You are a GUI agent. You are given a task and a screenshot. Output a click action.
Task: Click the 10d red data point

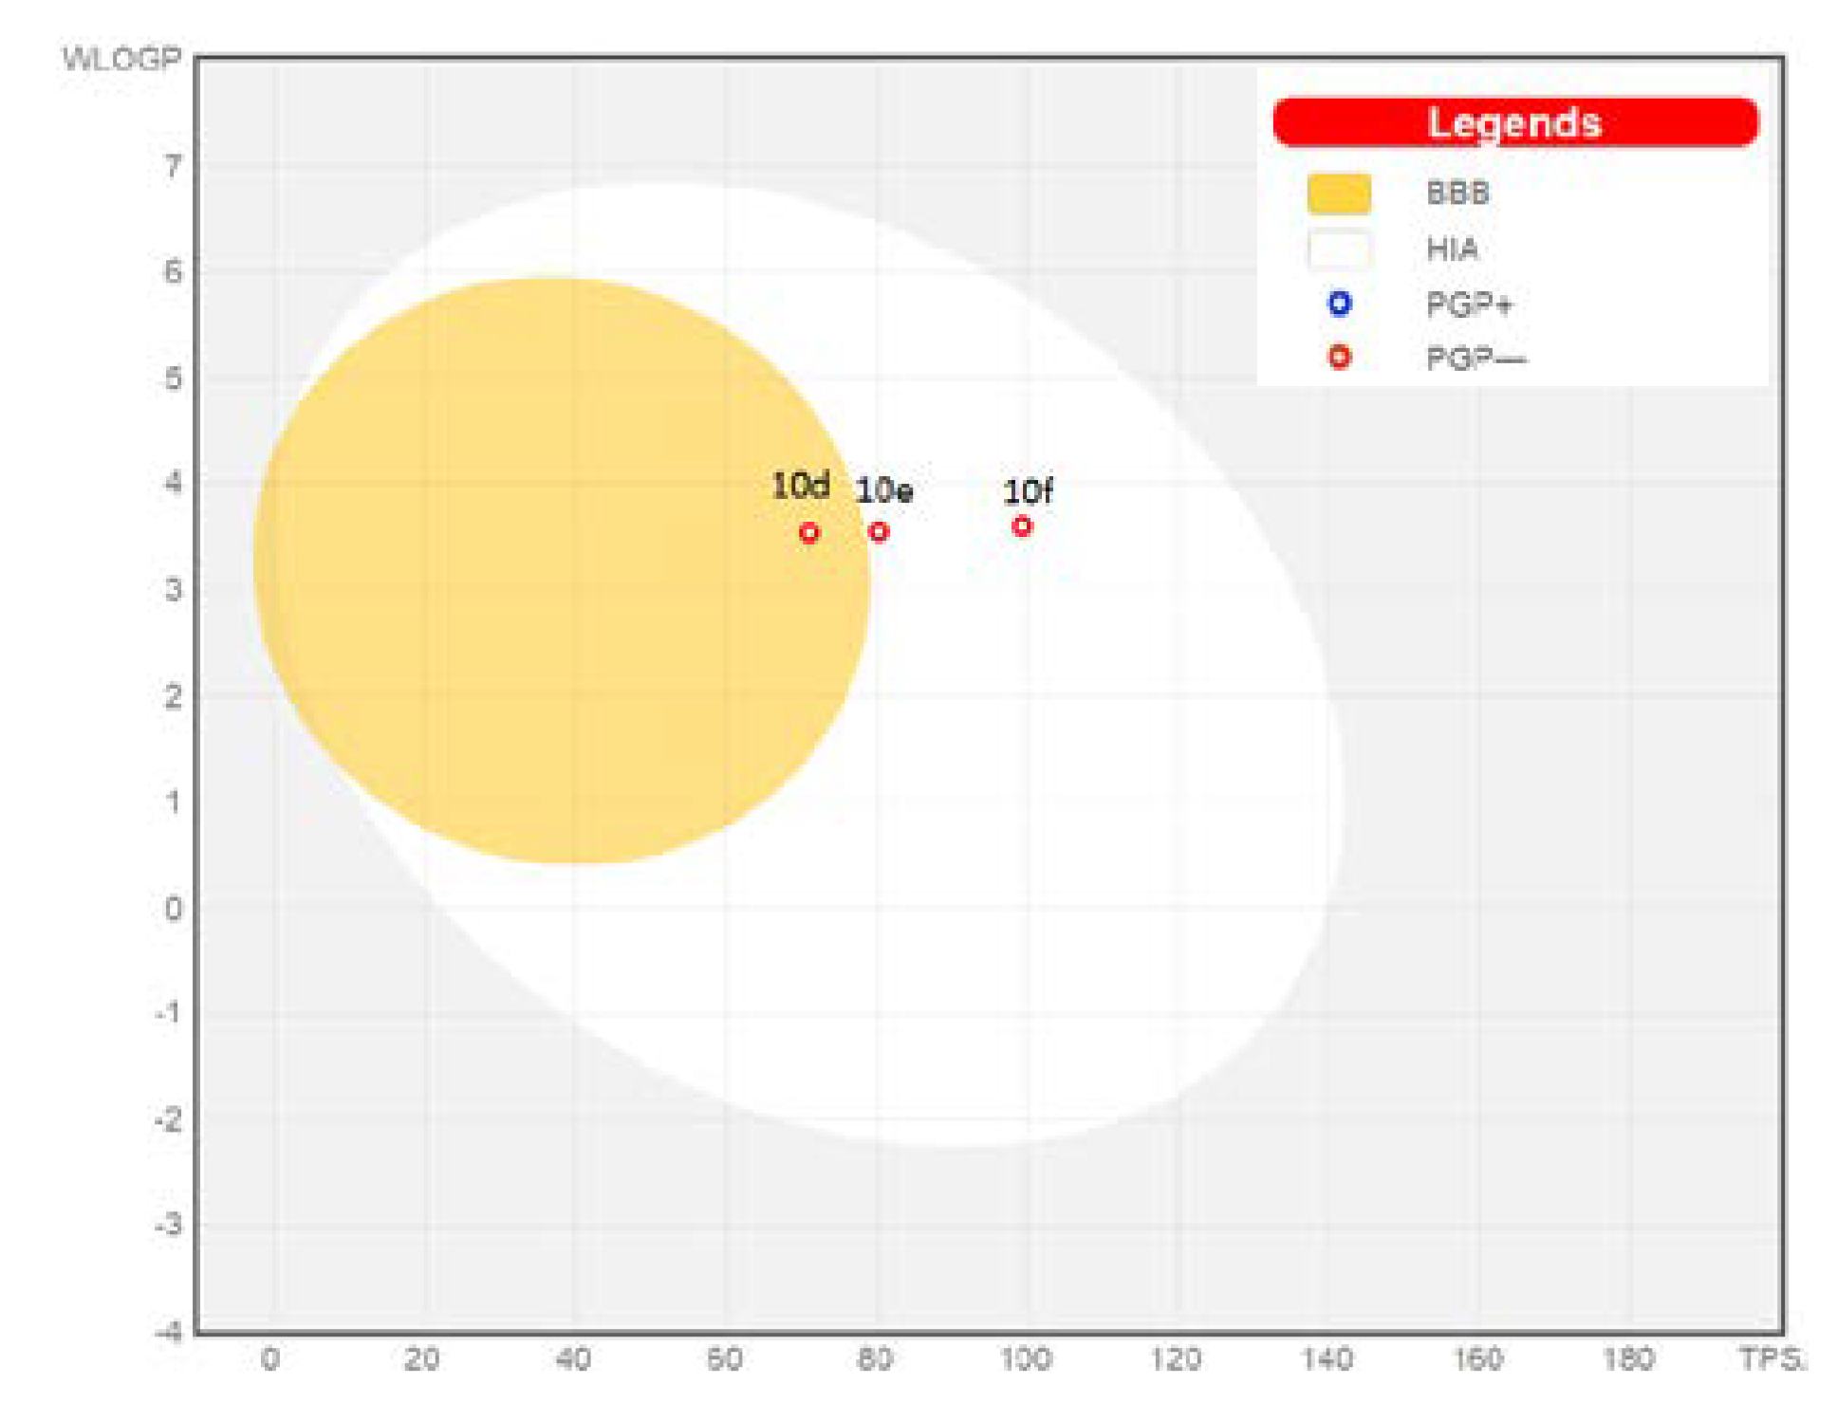click(808, 533)
